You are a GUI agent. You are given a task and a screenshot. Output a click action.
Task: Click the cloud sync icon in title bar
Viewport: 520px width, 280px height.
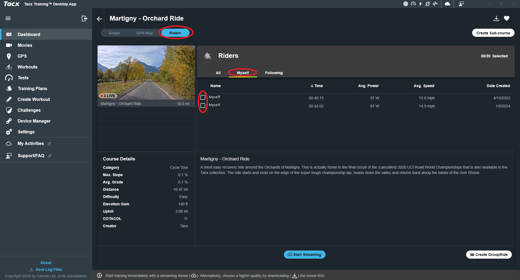coord(447,4)
